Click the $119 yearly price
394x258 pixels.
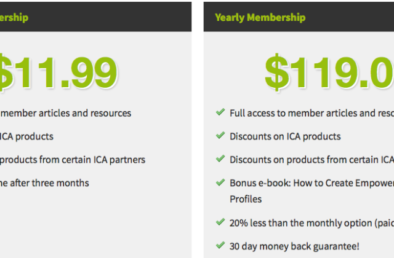(x=329, y=72)
